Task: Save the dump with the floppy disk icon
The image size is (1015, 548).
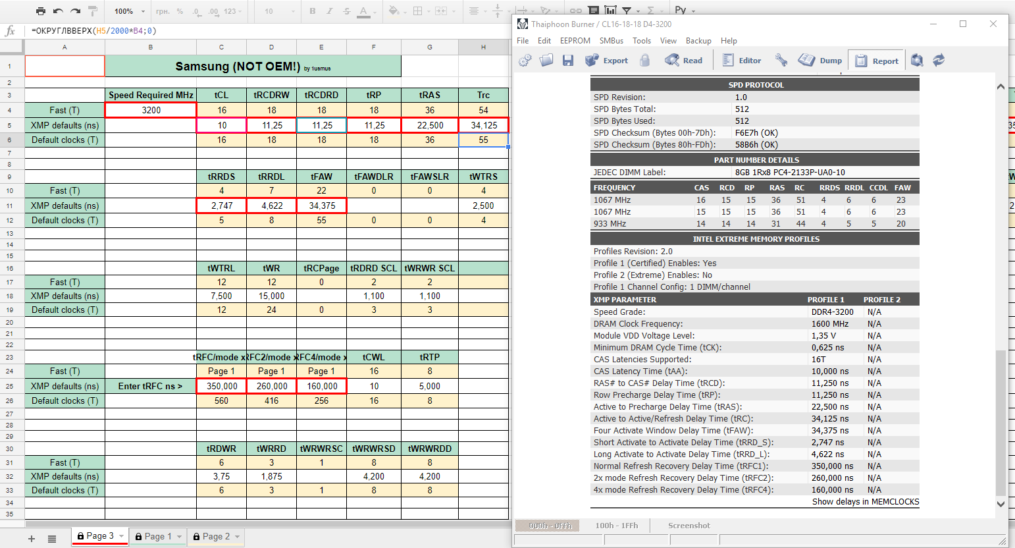Action: click(568, 61)
